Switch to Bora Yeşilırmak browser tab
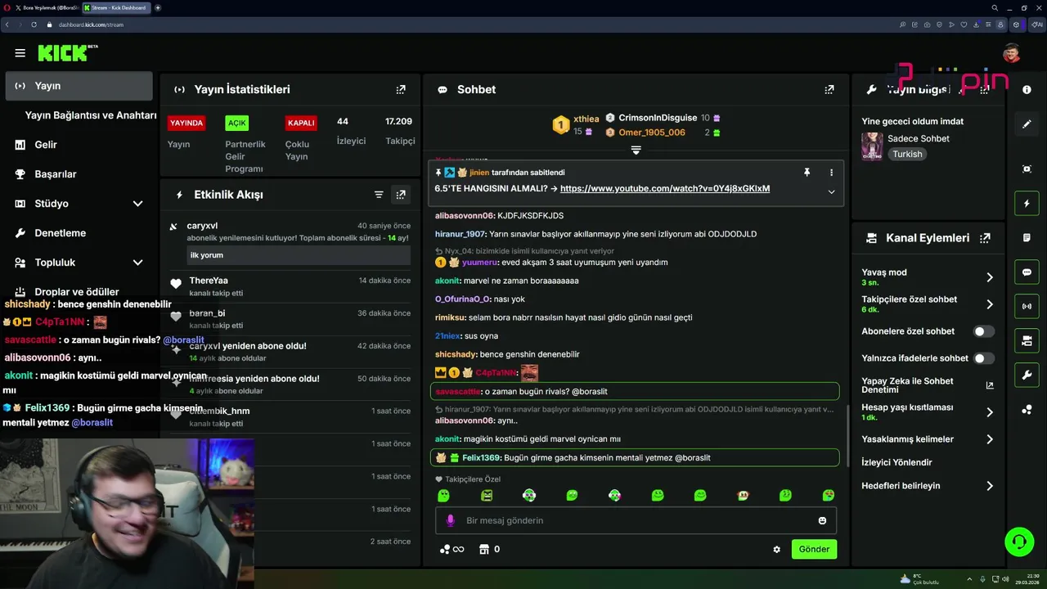Viewport: 1047px width, 589px height. point(45,7)
